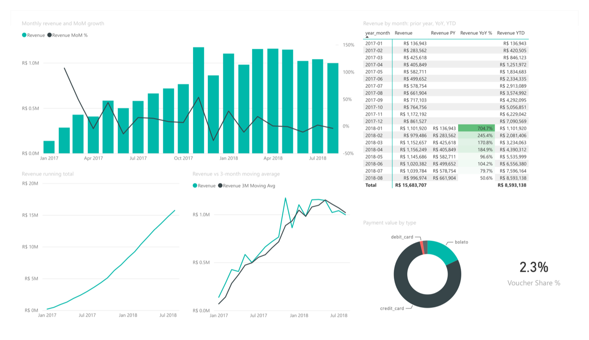Click the credit_card label below the donut

(392, 308)
